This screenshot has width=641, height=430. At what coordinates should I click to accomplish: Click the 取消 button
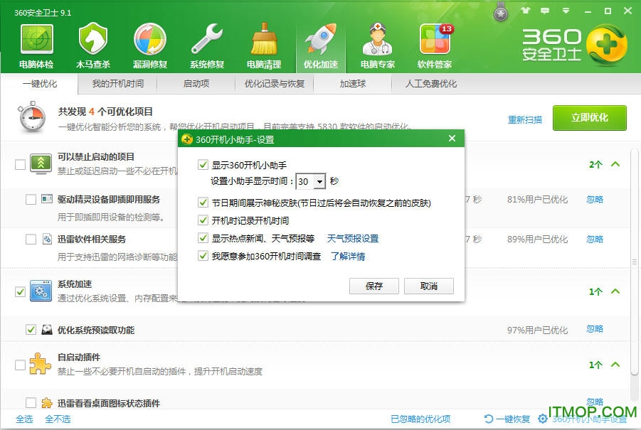[429, 286]
